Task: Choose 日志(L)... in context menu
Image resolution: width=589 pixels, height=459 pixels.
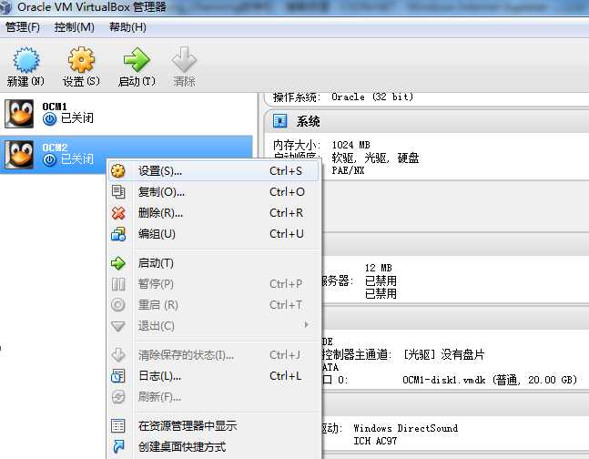Action: (213, 376)
